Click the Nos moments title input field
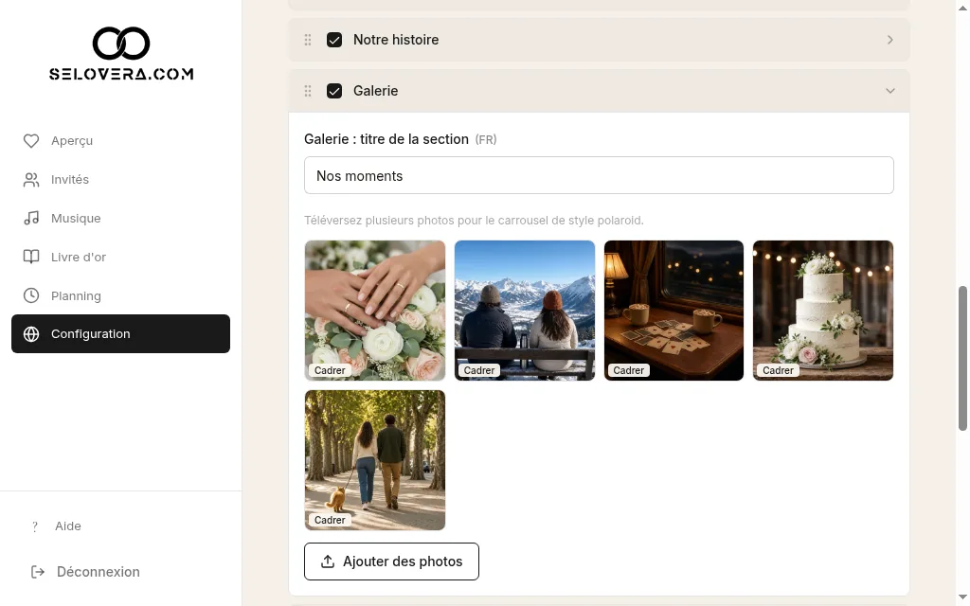 click(x=599, y=175)
